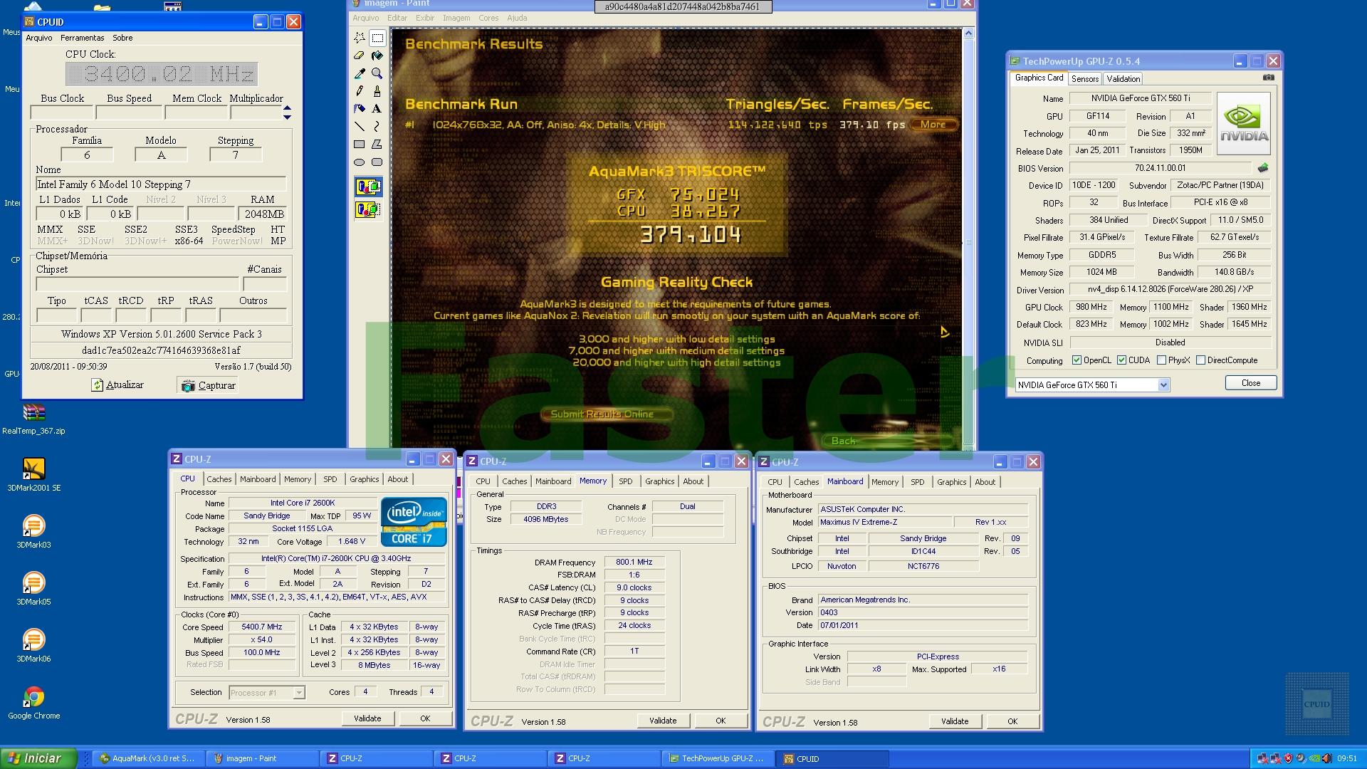Viewport: 1367px width, 769px height.
Task: Toggle the OpenCL checkbox in GPU-Z
Action: point(1077,360)
